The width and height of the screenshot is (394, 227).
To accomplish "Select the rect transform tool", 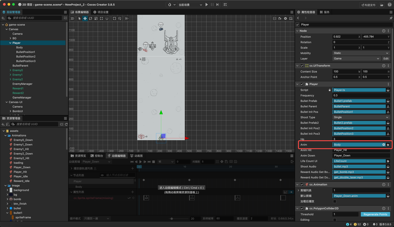I will click(102, 18).
